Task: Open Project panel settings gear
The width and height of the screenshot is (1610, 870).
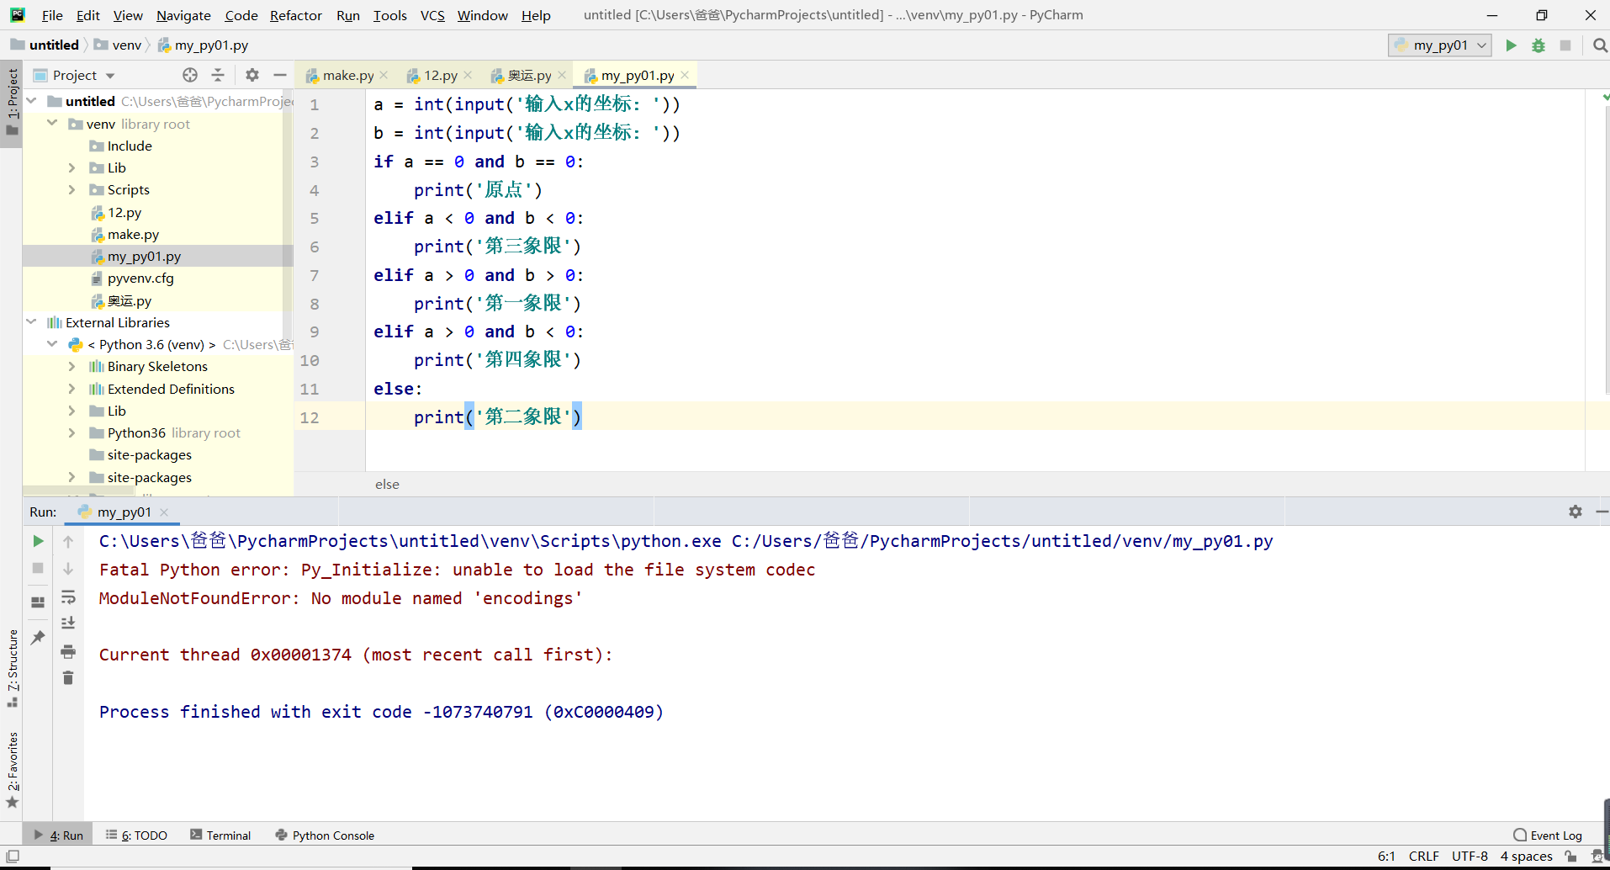Action: [252, 75]
